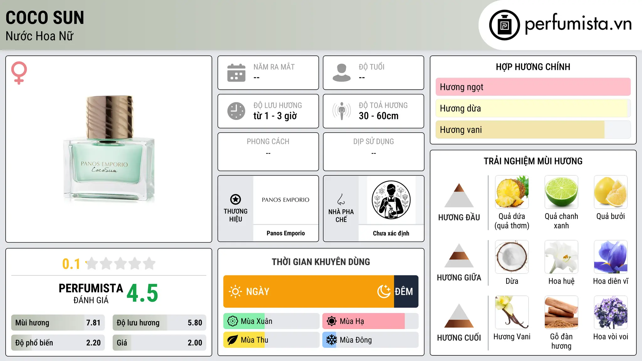Click the Hương cuối pyramid icon
This screenshot has width=642, height=361.
pos(459,316)
